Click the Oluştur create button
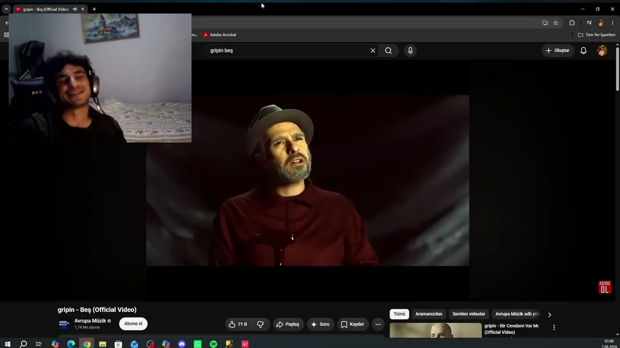This screenshot has width=620, height=348. click(x=558, y=50)
